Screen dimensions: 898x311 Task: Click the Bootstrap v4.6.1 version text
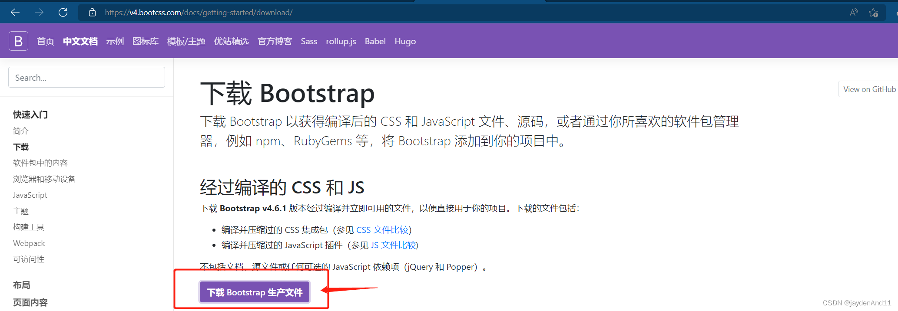coord(253,208)
